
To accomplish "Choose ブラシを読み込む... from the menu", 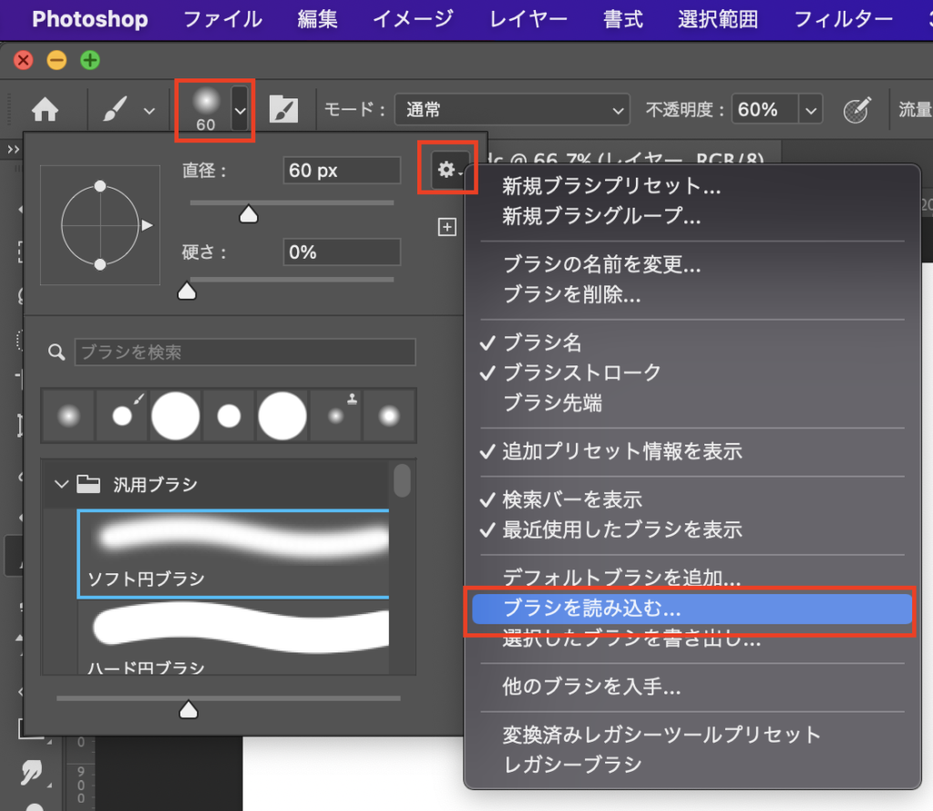I will tap(592, 607).
